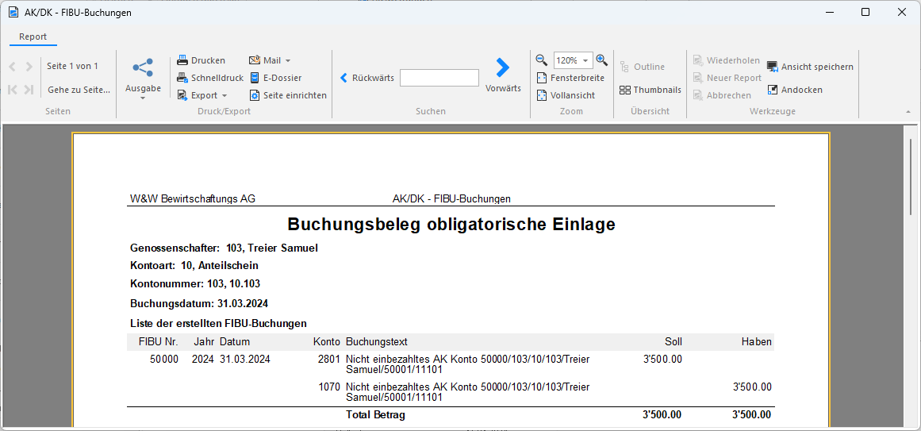Click the Wiederholen button
The height and width of the screenshot is (431, 921).
(x=726, y=60)
